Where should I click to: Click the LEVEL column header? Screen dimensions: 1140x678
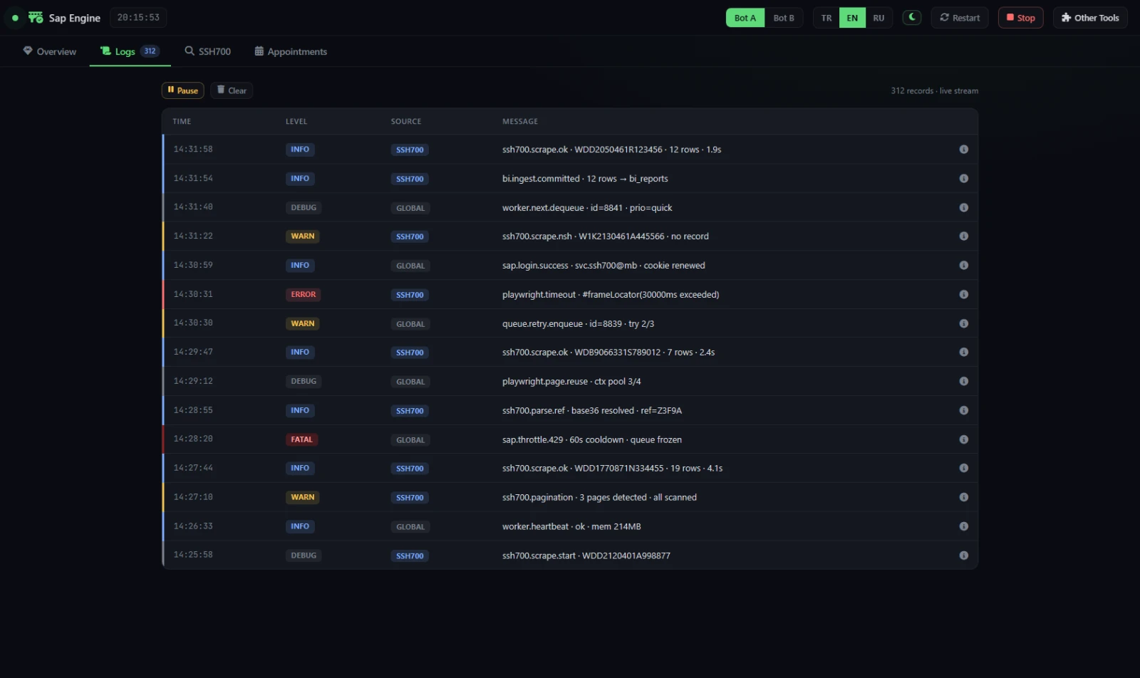296,122
